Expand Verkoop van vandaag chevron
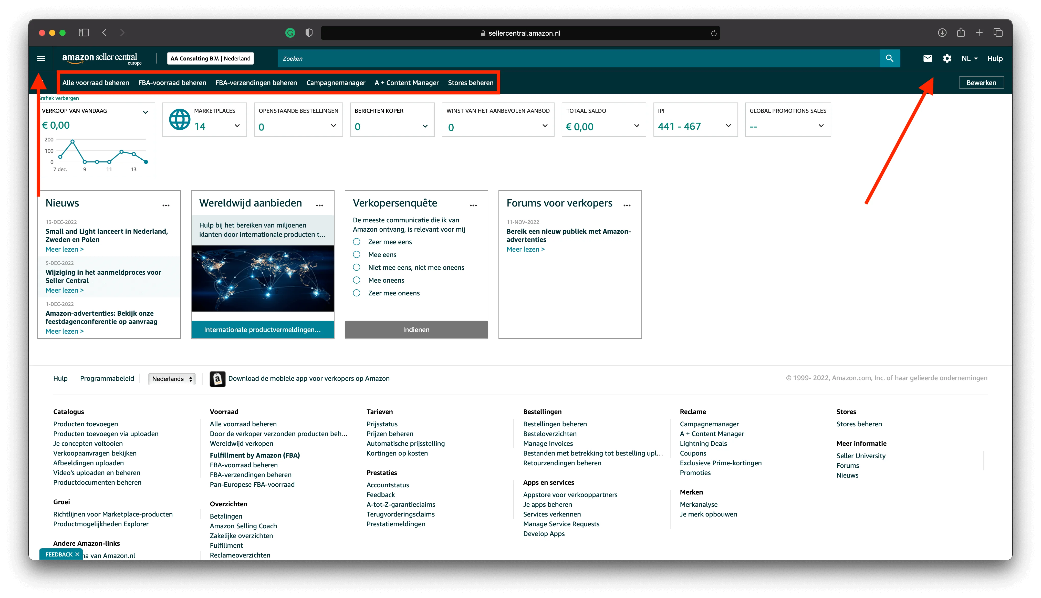This screenshot has width=1041, height=598. click(x=145, y=112)
